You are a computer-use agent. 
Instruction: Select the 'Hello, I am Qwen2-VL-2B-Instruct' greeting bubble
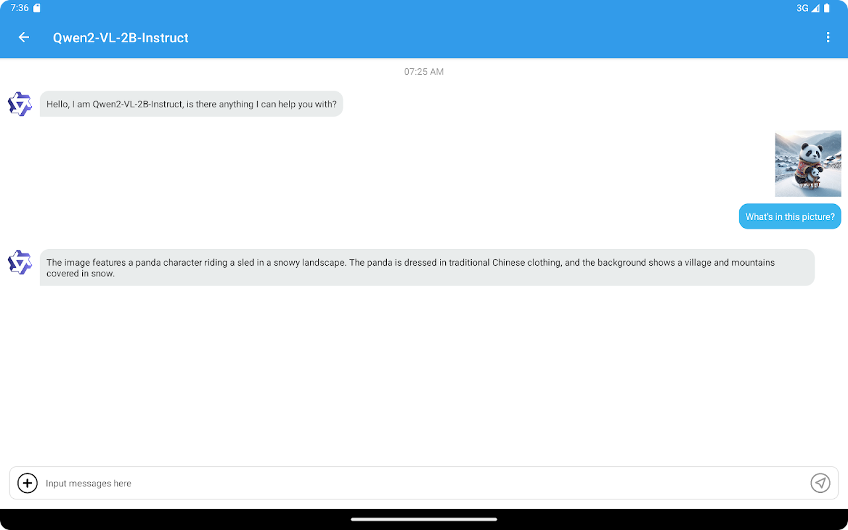tap(191, 104)
